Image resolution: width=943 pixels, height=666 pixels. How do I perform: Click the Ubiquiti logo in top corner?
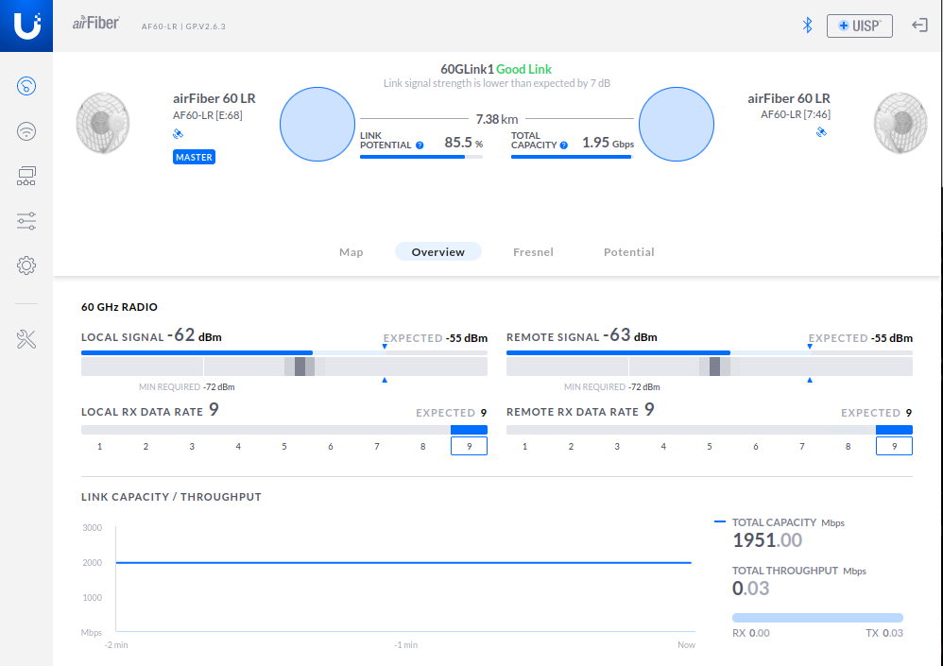(26, 26)
